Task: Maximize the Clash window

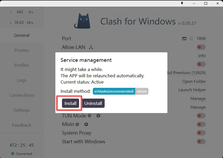Action: click(206, 3)
